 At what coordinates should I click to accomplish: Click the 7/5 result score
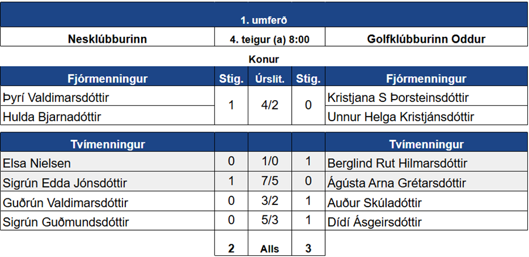point(270,183)
